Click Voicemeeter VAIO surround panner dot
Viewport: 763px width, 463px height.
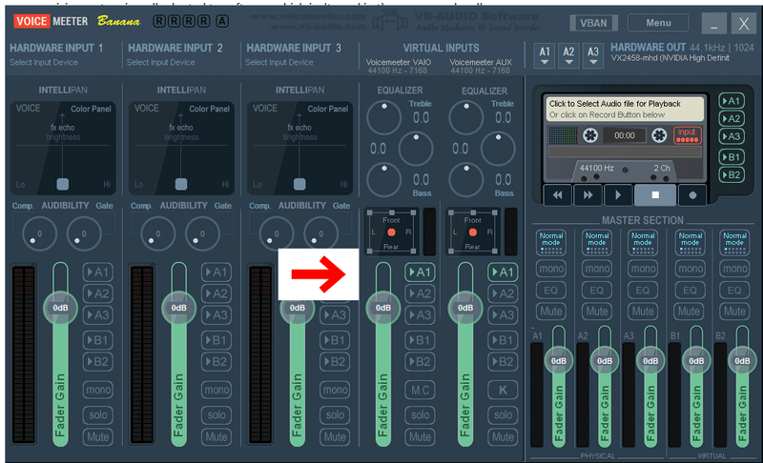(x=391, y=232)
